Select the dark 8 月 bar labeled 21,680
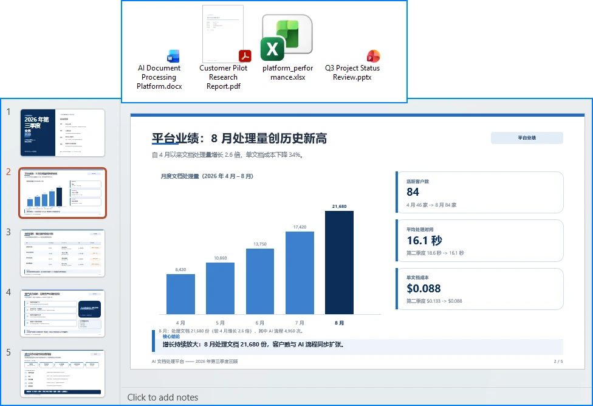This screenshot has width=593, height=406. pos(339,263)
